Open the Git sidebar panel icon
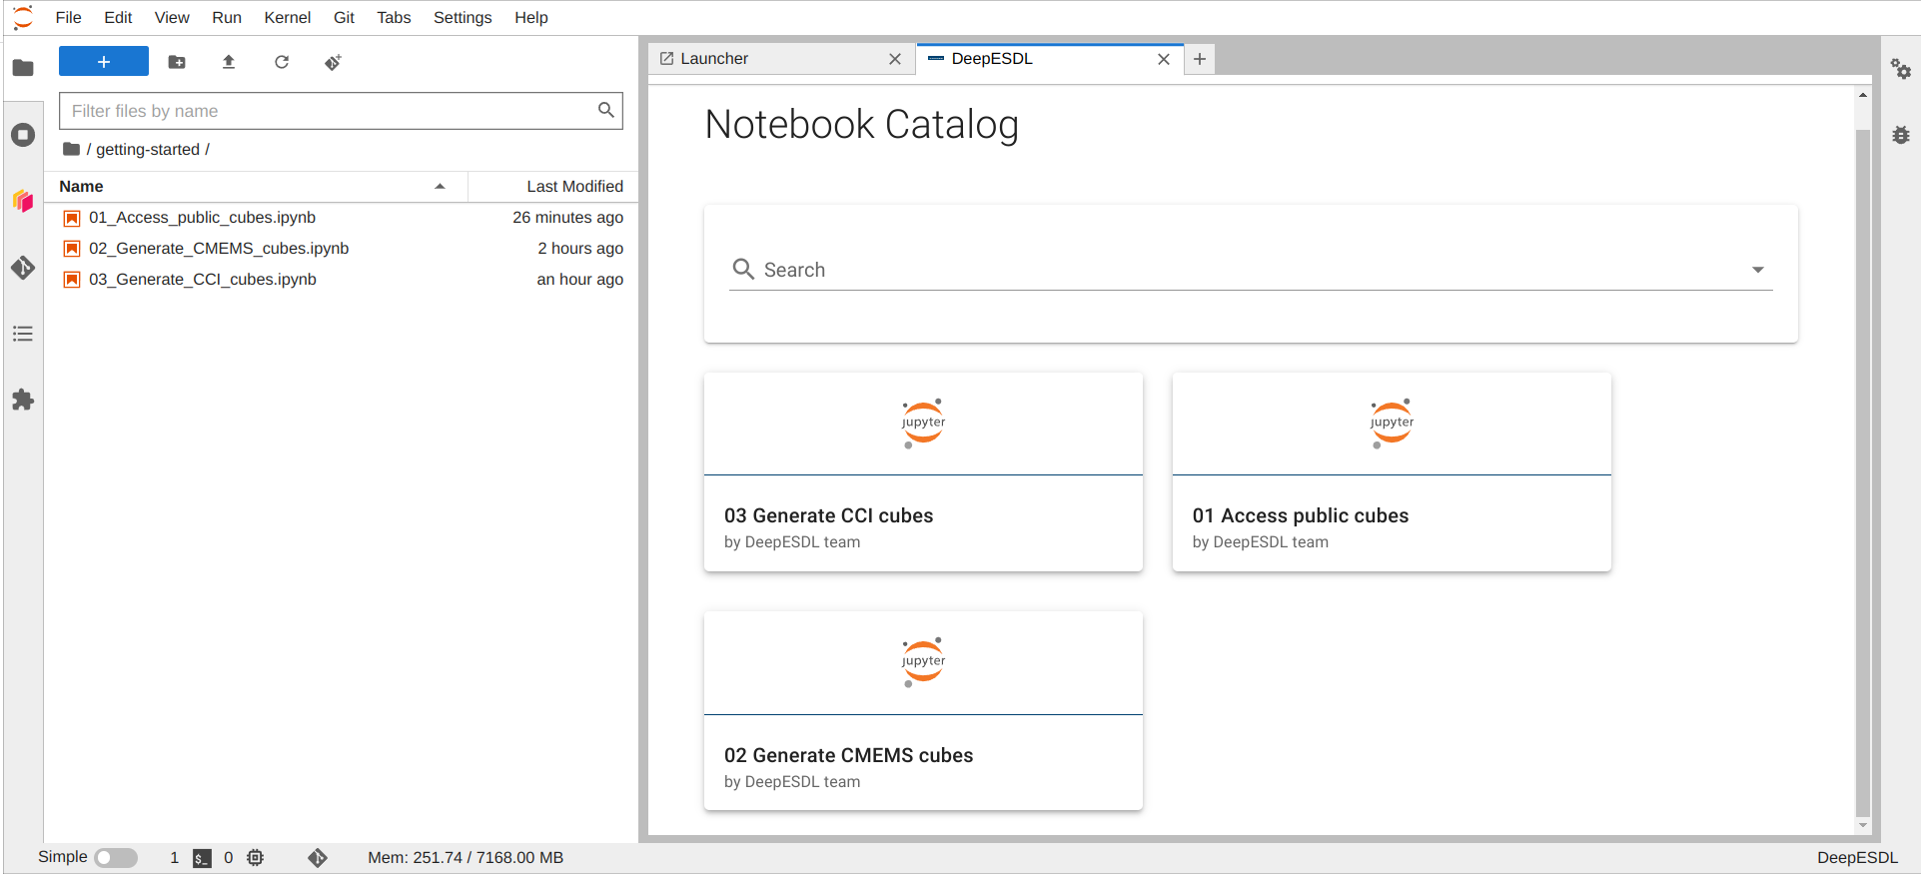 point(23,268)
